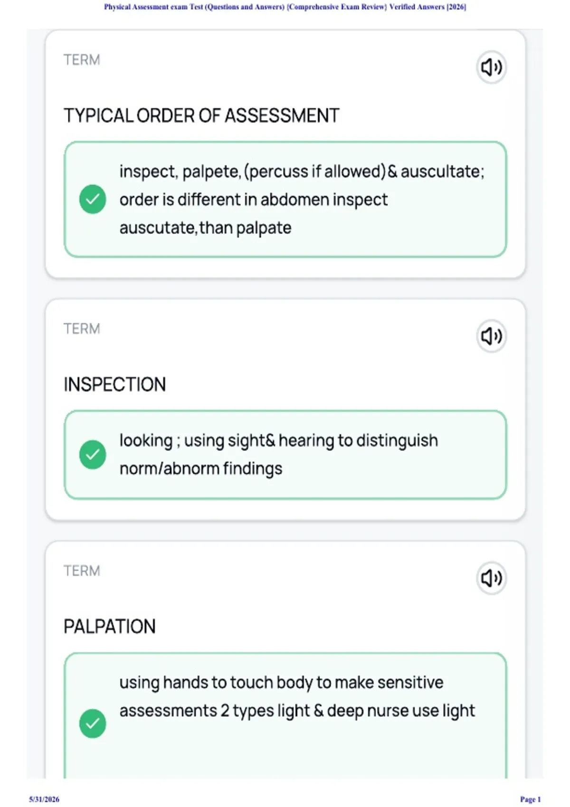Click the looking; using sight answer box
This screenshot has width=570, height=807.
pos(285,455)
